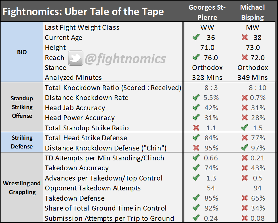Click the Fightnomics: Uber Tale of the Tape title
Image resolution: width=278 pixels, height=223 pixels.
pos(83,12)
